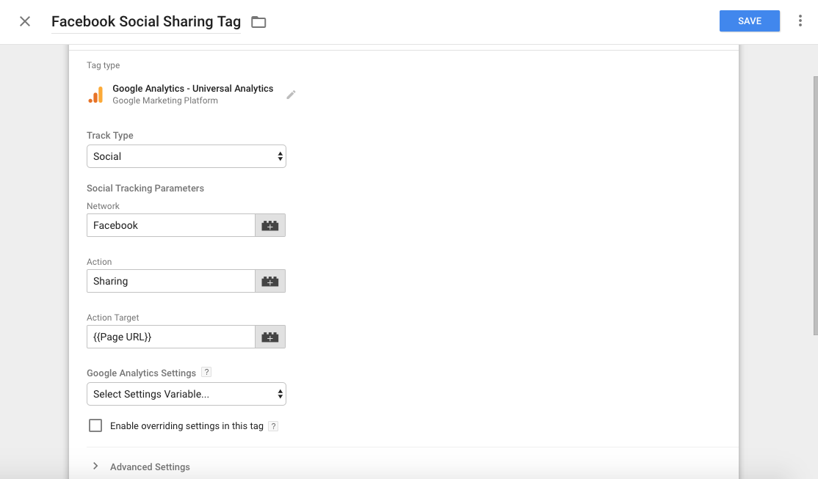Click the Action field containing Sharing
Screen dimensions: 818x479
(171, 281)
